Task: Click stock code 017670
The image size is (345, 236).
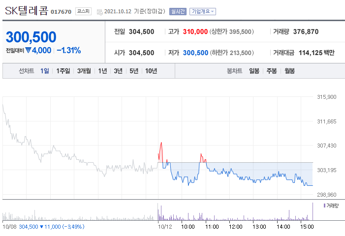Action: pos(61,12)
